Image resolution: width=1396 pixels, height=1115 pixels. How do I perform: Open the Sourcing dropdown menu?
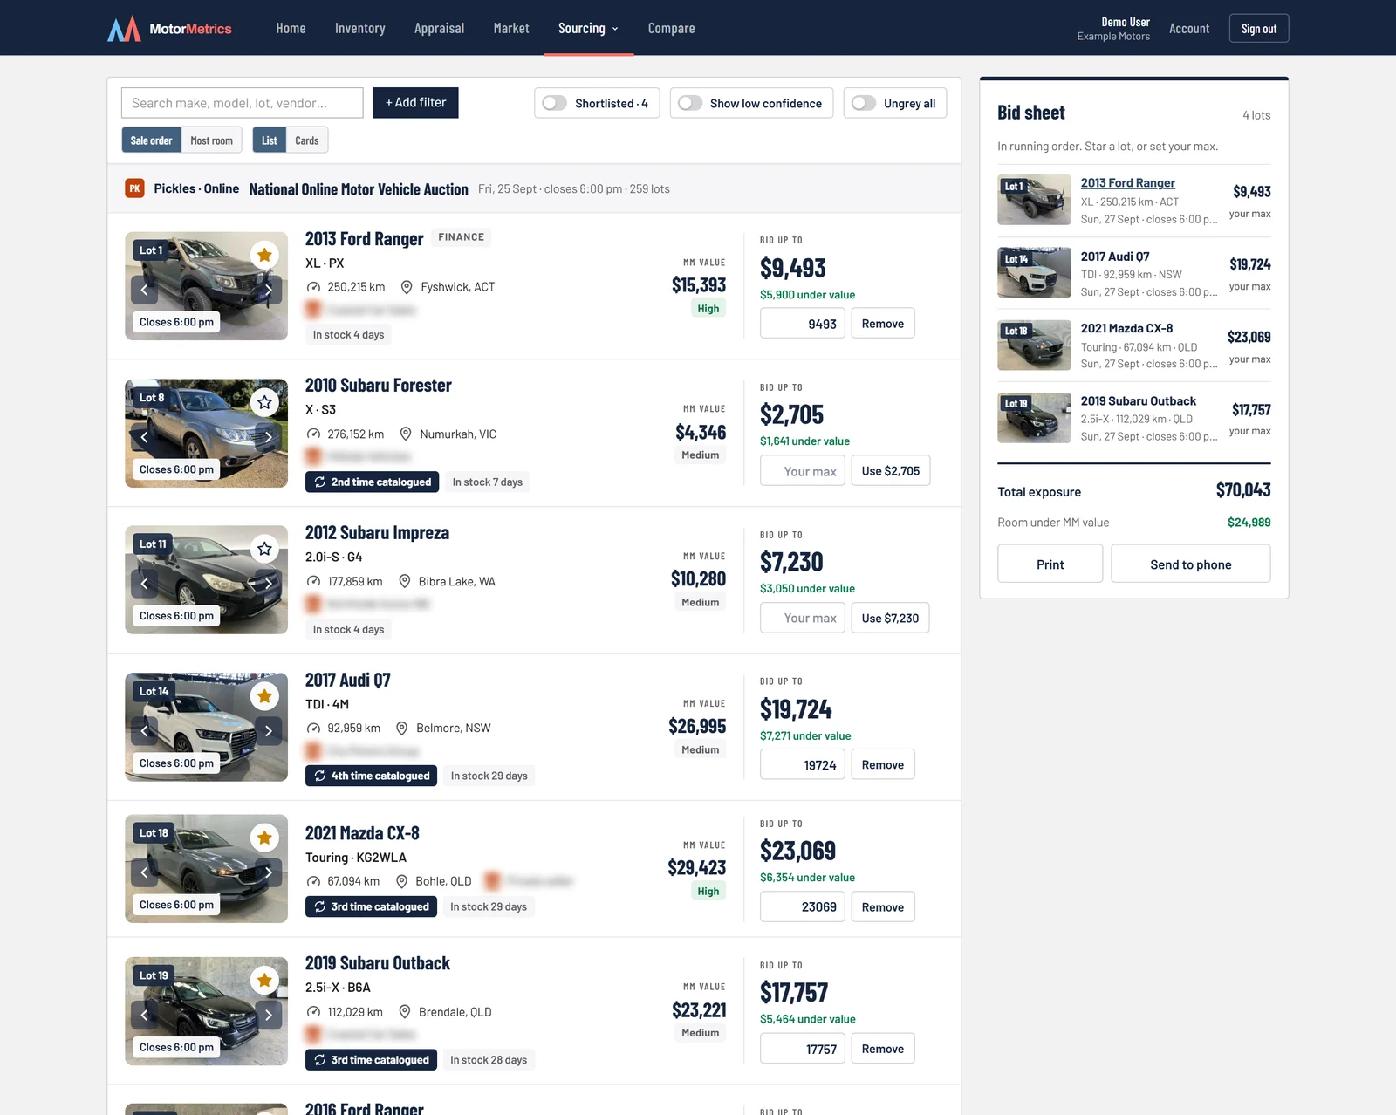[x=589, y=28]
